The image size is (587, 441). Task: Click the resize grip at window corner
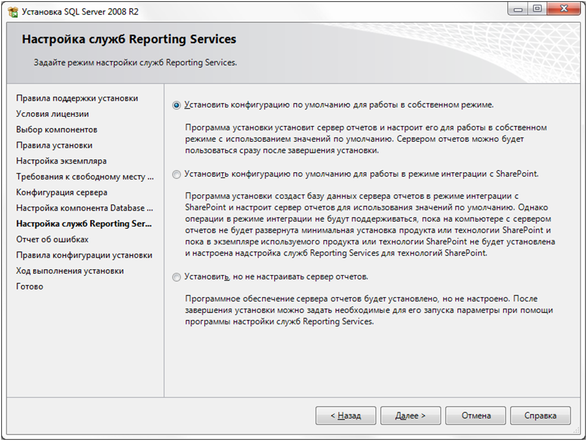(577, 431)
